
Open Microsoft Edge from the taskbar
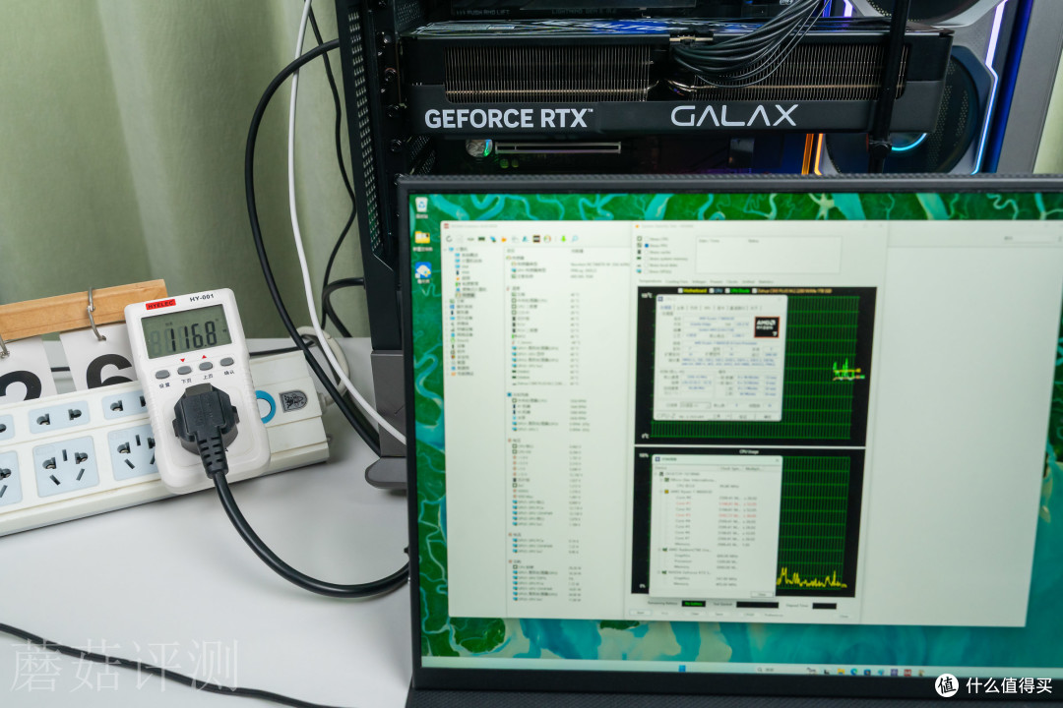[853, 671]
